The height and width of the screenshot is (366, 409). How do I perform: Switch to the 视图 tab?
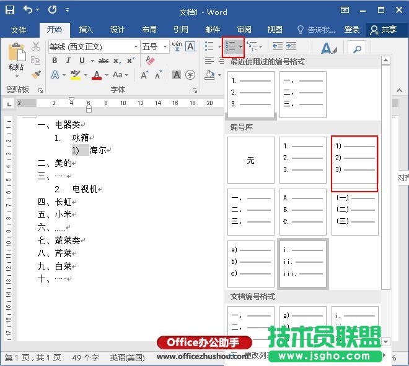(x=275, y=30)
